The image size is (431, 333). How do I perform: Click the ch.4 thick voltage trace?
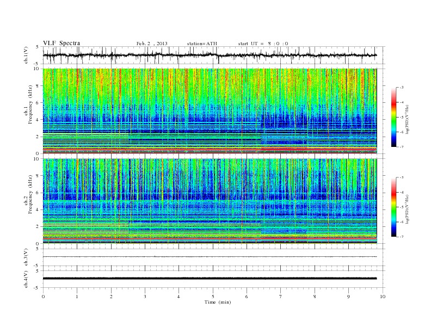click(x=210, y=279)
